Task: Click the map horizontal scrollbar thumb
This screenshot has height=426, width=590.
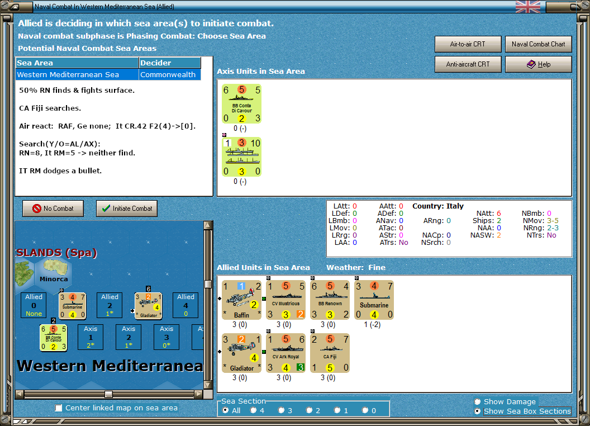Action: click(109, 394)
